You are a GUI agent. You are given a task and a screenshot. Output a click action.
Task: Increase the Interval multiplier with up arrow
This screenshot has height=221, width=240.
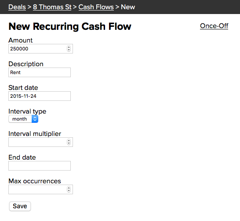pyautogui.click(x=69, y=141)
